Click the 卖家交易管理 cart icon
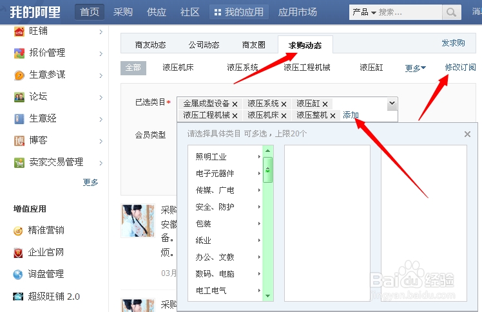Screen dimensions: 482x312 [19, 162]
